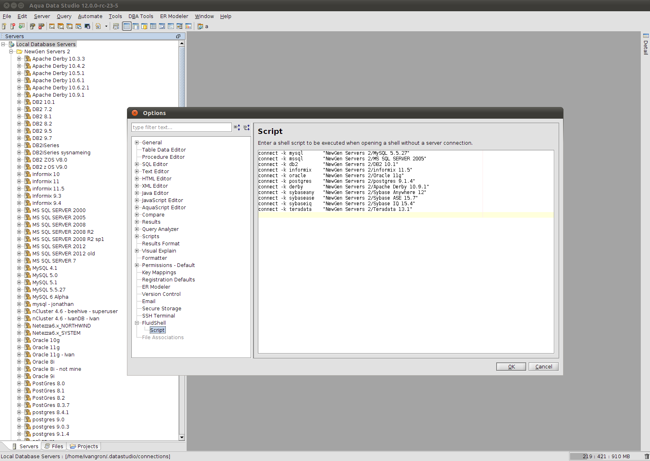Select SSH Terminal in options tree
Screen dimensions: 650x461
click(x=159, y=316)
